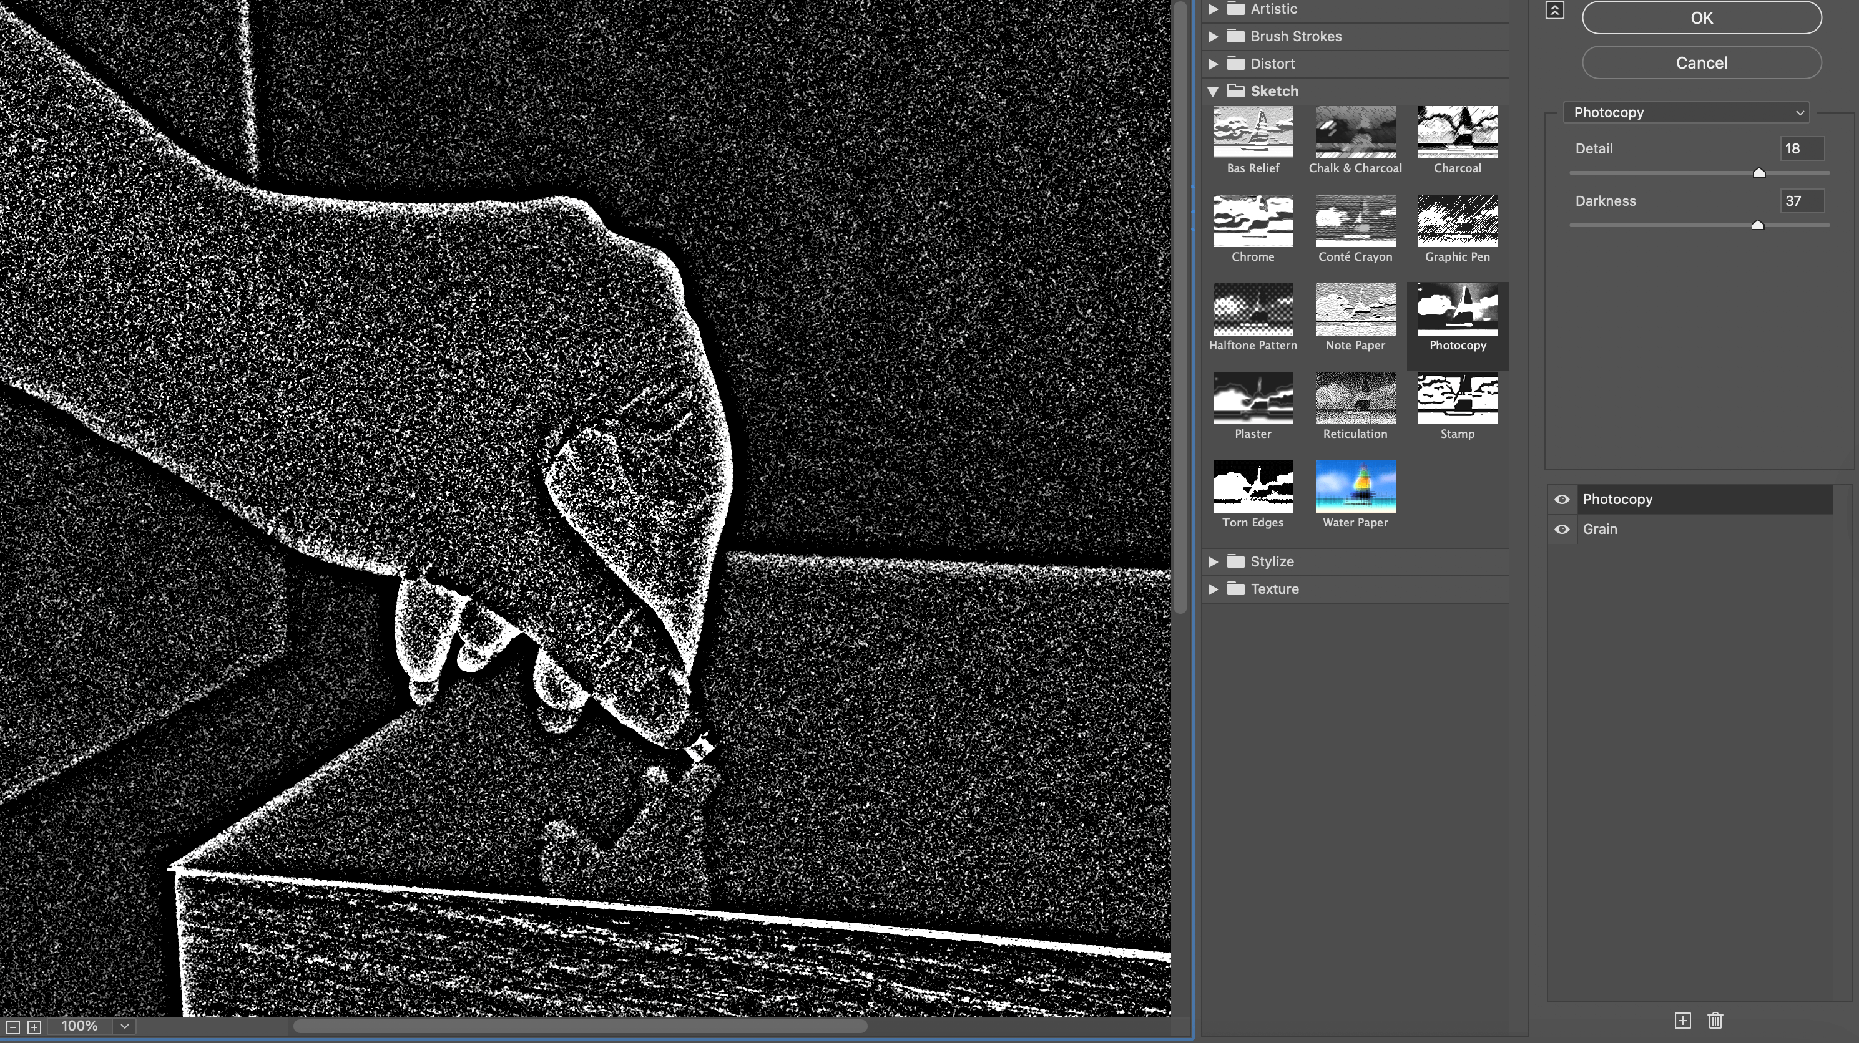Click the delete effect layer trash icon
The image size is (1859, 1043).
tap(1715, 1021)
